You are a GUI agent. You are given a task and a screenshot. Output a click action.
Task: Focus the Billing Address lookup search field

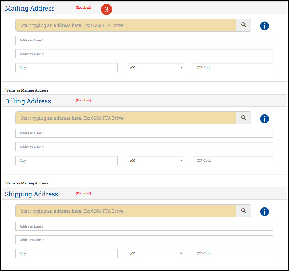click(126, 118)
